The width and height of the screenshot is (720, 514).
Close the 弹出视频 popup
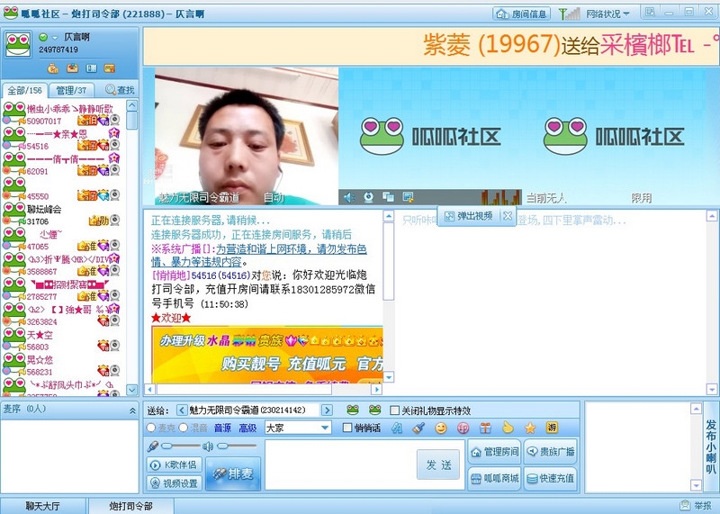pyautogui.click(x=508, y=215)
